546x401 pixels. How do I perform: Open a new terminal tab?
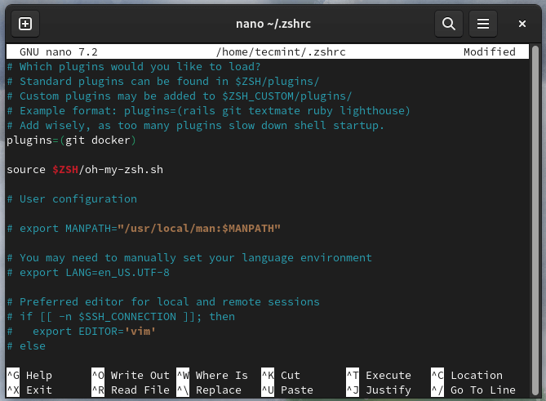point(25,24)
